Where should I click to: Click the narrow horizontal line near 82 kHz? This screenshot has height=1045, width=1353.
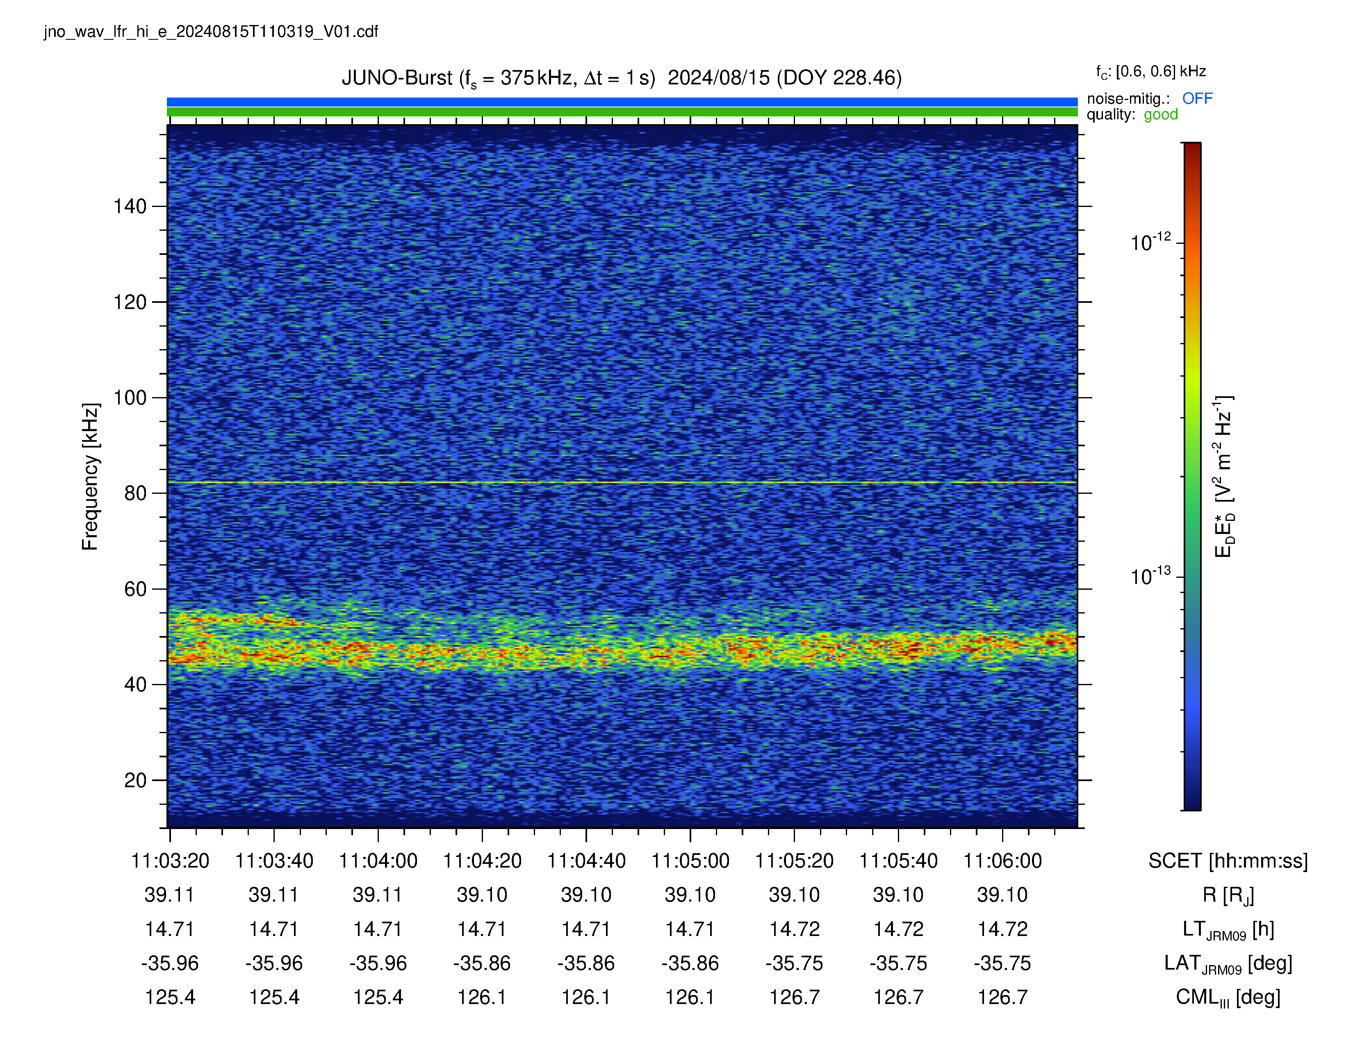622,482
